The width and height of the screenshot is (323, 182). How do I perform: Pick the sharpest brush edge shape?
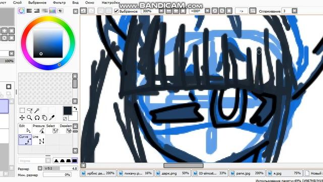coord(56,161)
